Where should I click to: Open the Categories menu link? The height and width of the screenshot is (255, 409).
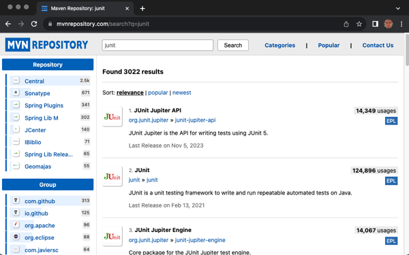click(x=280, y=46)
